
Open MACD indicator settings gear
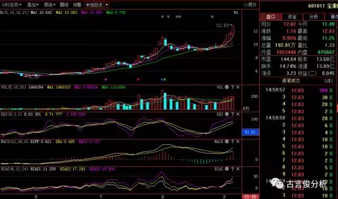[227, 141]
